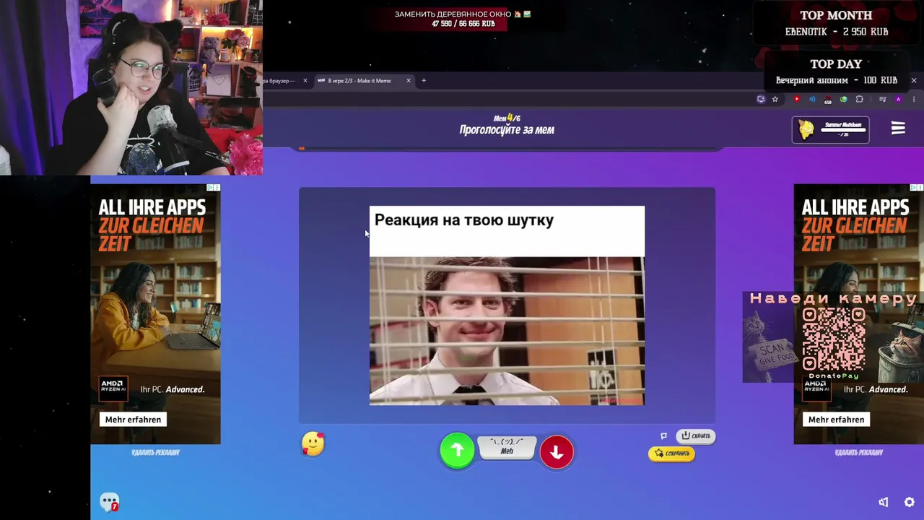Click the 'Вечерний аноним - 100 RUB' entry
Viewport: 924px width, 520px height.
(x=837, y=81)
